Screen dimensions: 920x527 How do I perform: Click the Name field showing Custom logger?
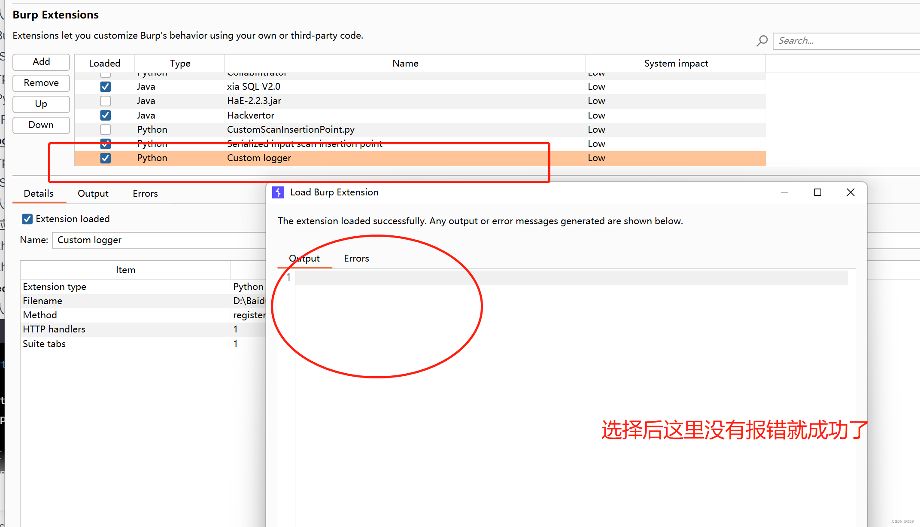coord(159,240)
